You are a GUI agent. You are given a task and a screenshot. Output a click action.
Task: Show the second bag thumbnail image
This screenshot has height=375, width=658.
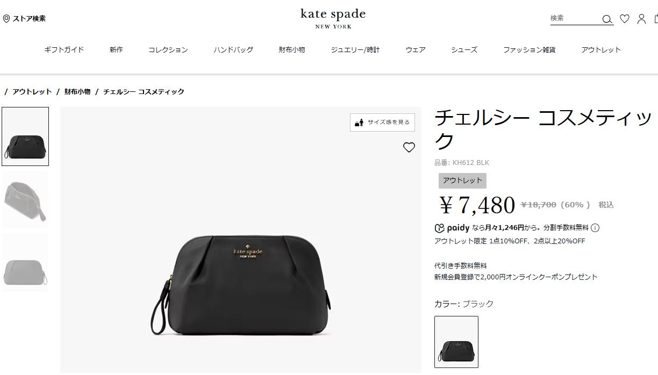pyautogui.click(x=25, y=200)
